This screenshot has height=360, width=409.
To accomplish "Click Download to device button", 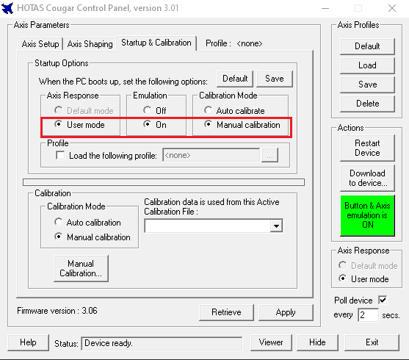I will [367, 178].
